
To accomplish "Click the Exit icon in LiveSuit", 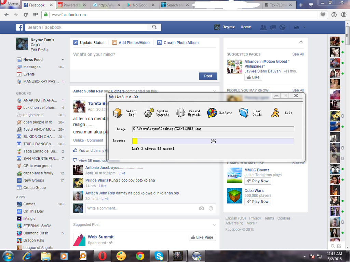I will 275,113.
